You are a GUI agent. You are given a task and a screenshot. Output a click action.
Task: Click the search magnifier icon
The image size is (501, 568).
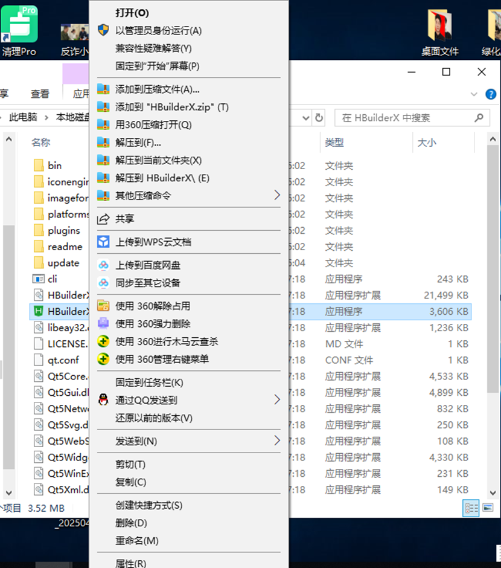(x=479, y=118)
